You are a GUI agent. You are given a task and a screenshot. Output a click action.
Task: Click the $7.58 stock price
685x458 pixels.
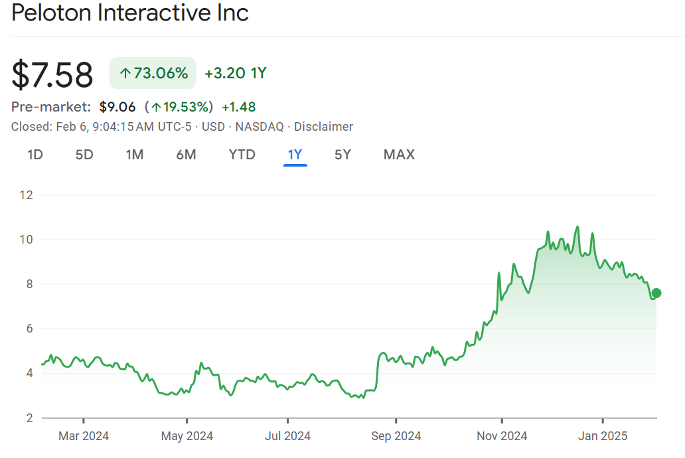(x=52, y=74)
